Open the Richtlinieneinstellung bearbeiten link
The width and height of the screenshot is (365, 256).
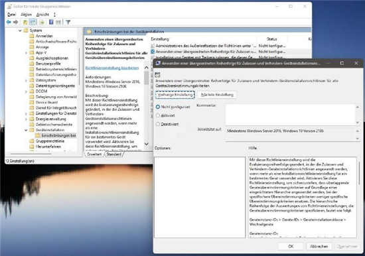coord(112,68)
